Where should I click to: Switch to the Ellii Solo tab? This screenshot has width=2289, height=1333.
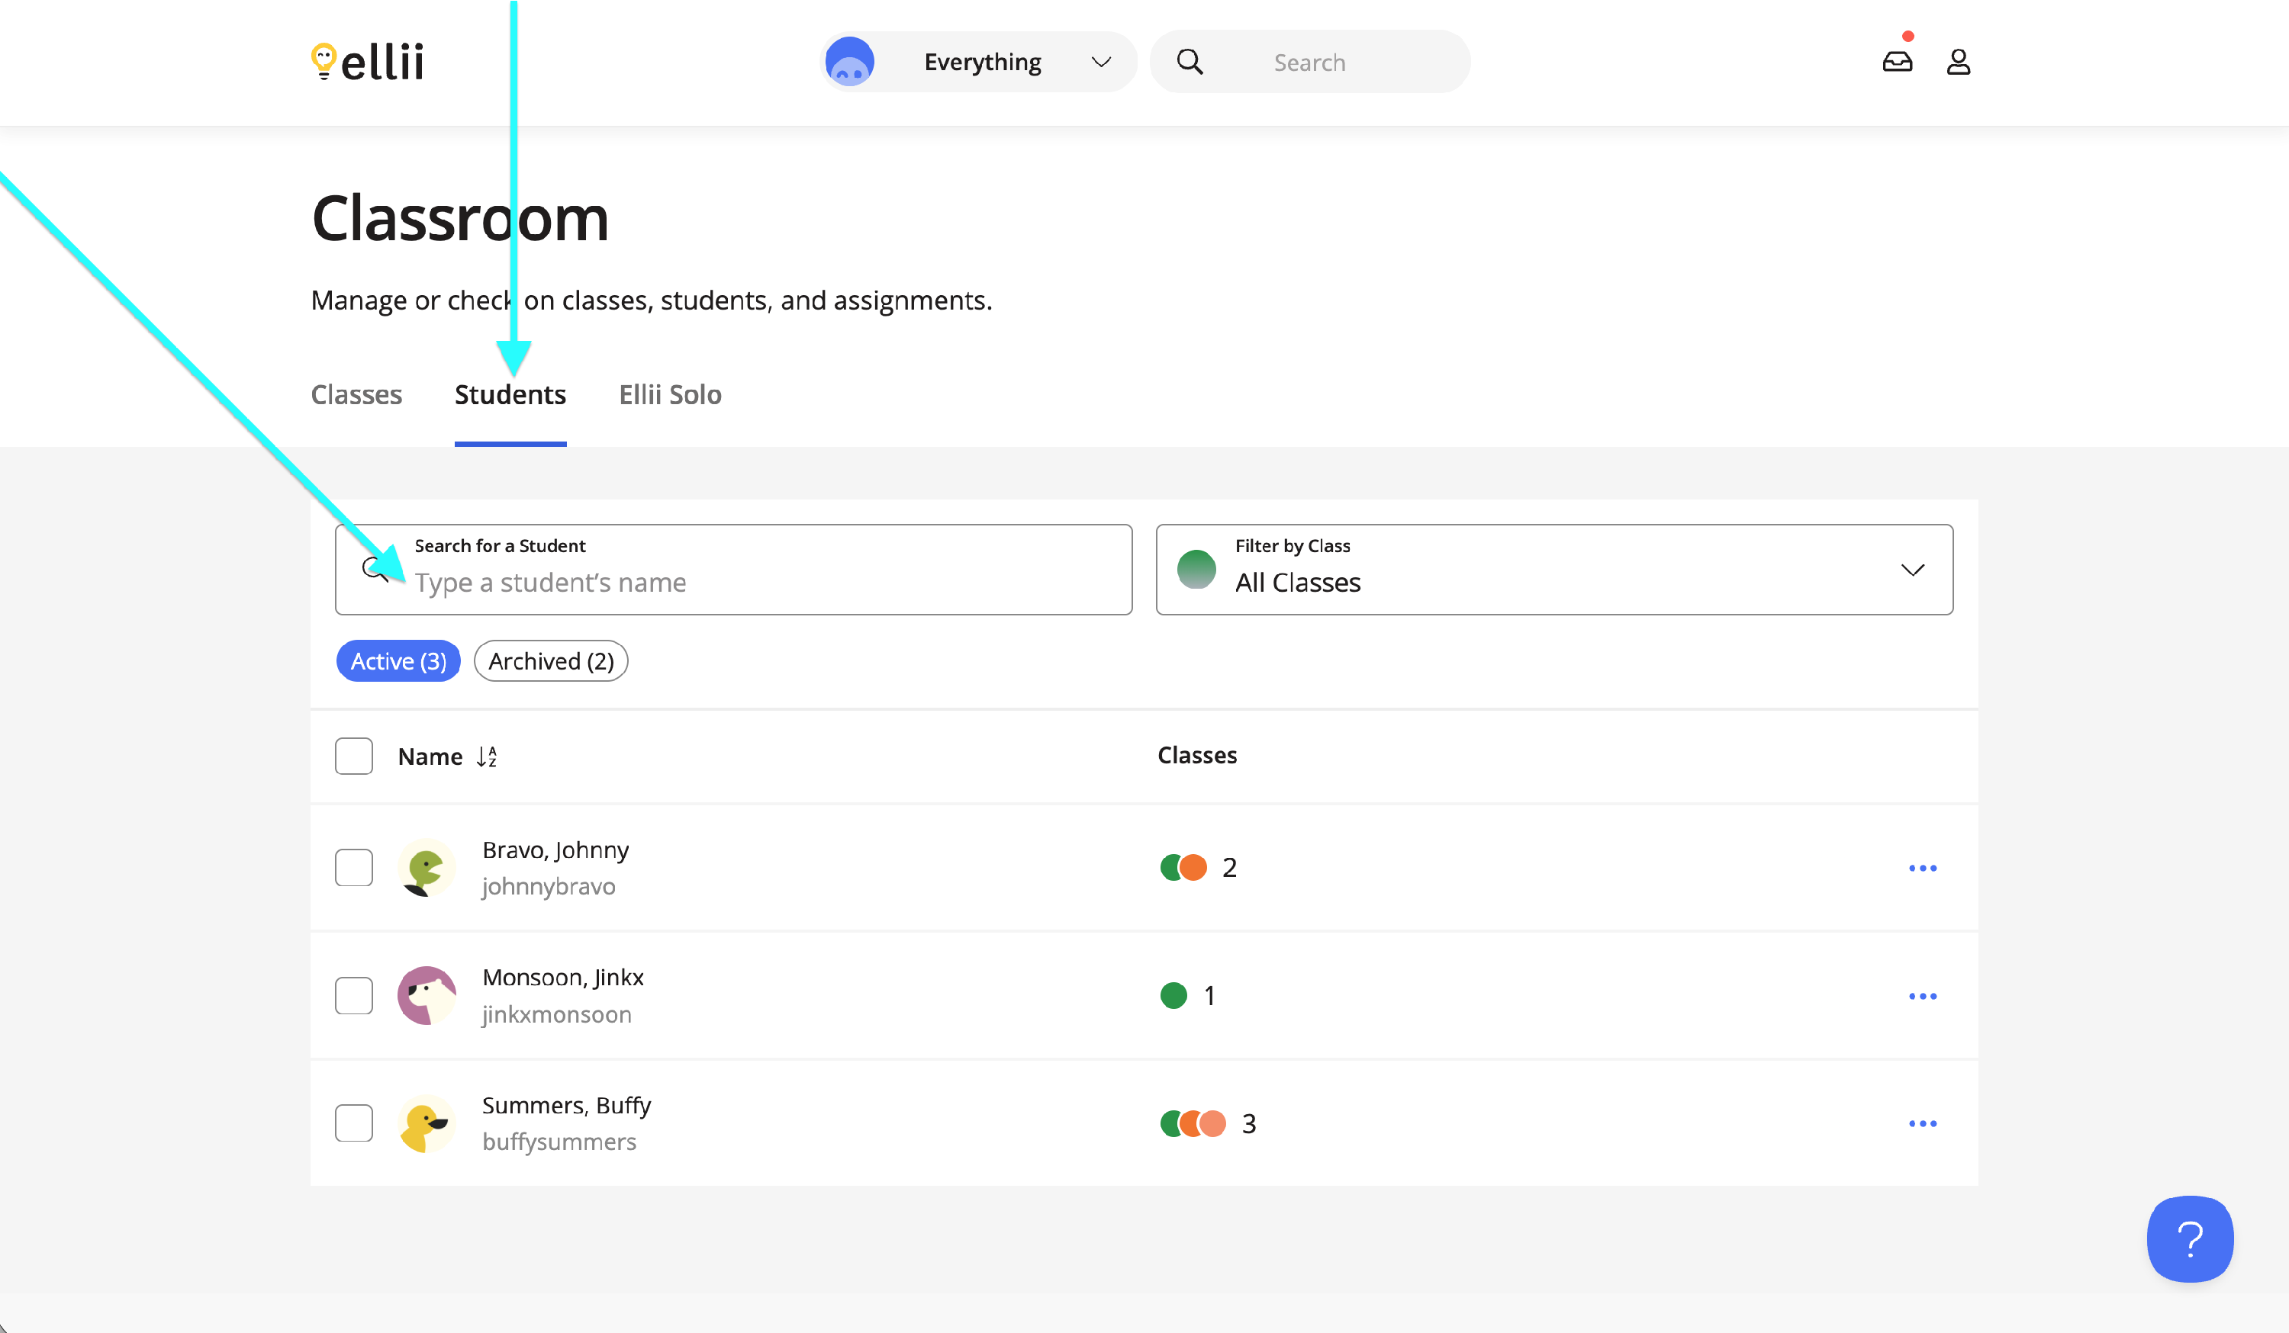[669, 395]
